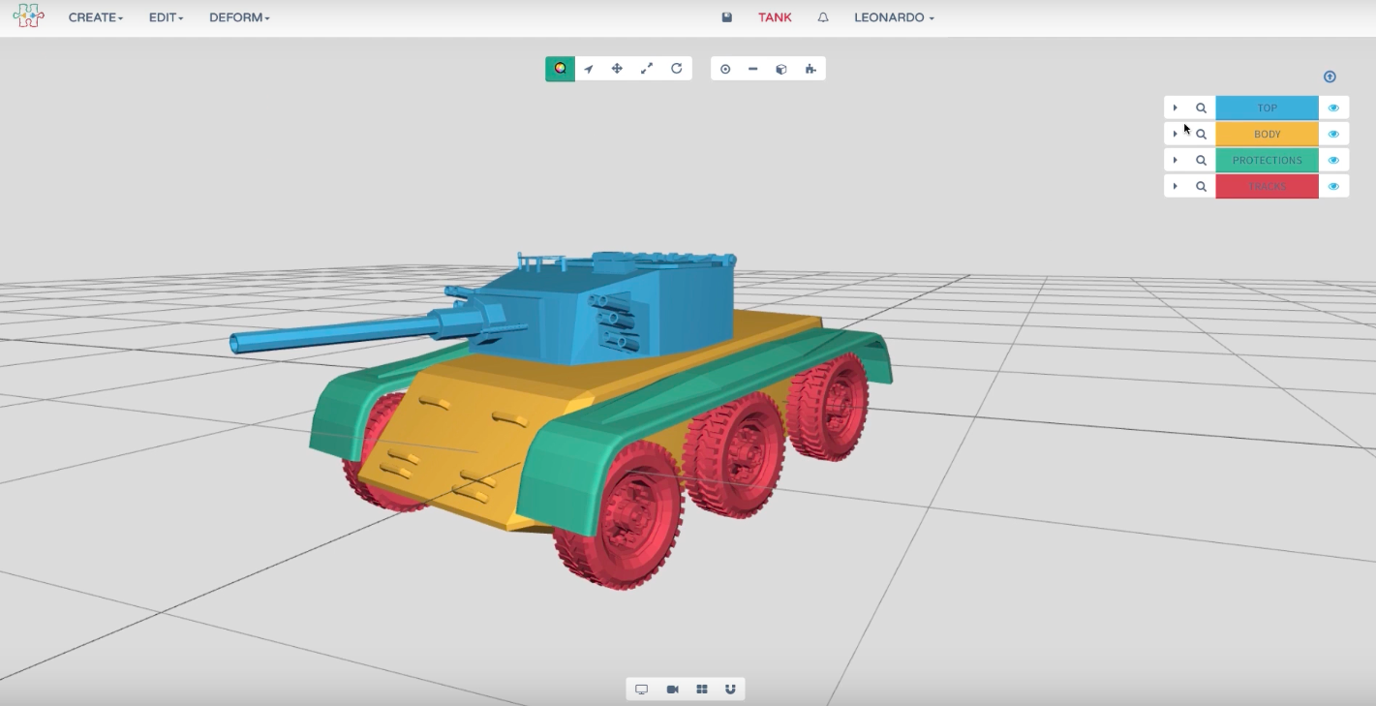This screenshot has width=1376, height=706.
Task: Select the circular arrow rotate tool
Action: (x=677, y=69)
